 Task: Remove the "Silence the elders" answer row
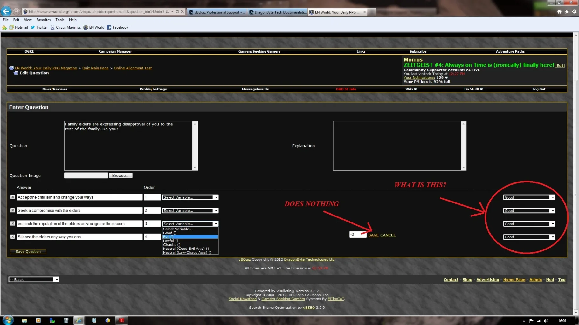12,237
